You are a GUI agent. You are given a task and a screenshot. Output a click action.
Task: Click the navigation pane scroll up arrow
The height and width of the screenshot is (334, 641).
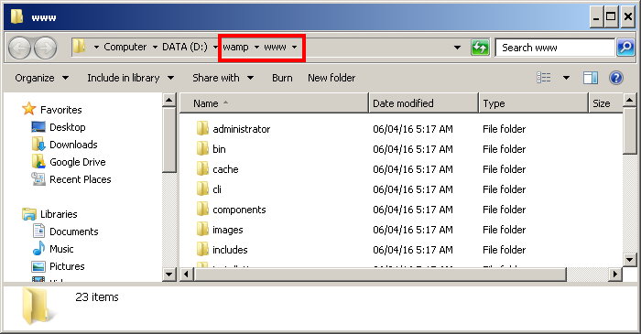pyautogui.click(x=168, y=100)
